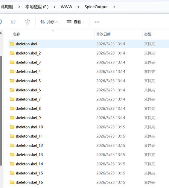Click the navigation pane scrollbar thumb
The height and width of the screenshot is (188, 169).
1,111
